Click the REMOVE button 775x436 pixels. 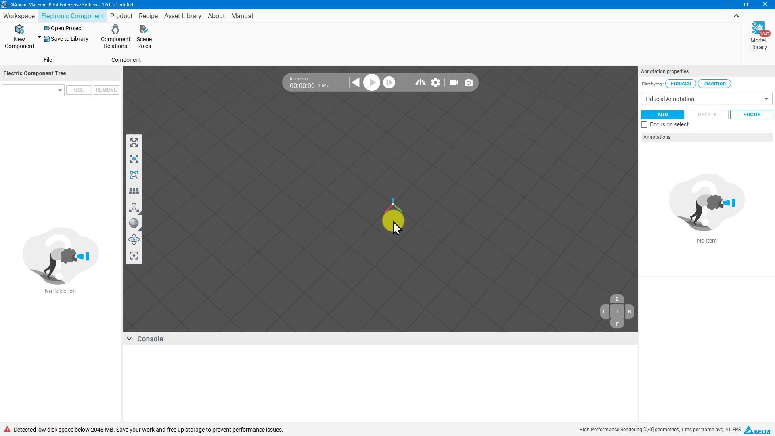pos(106,90)
